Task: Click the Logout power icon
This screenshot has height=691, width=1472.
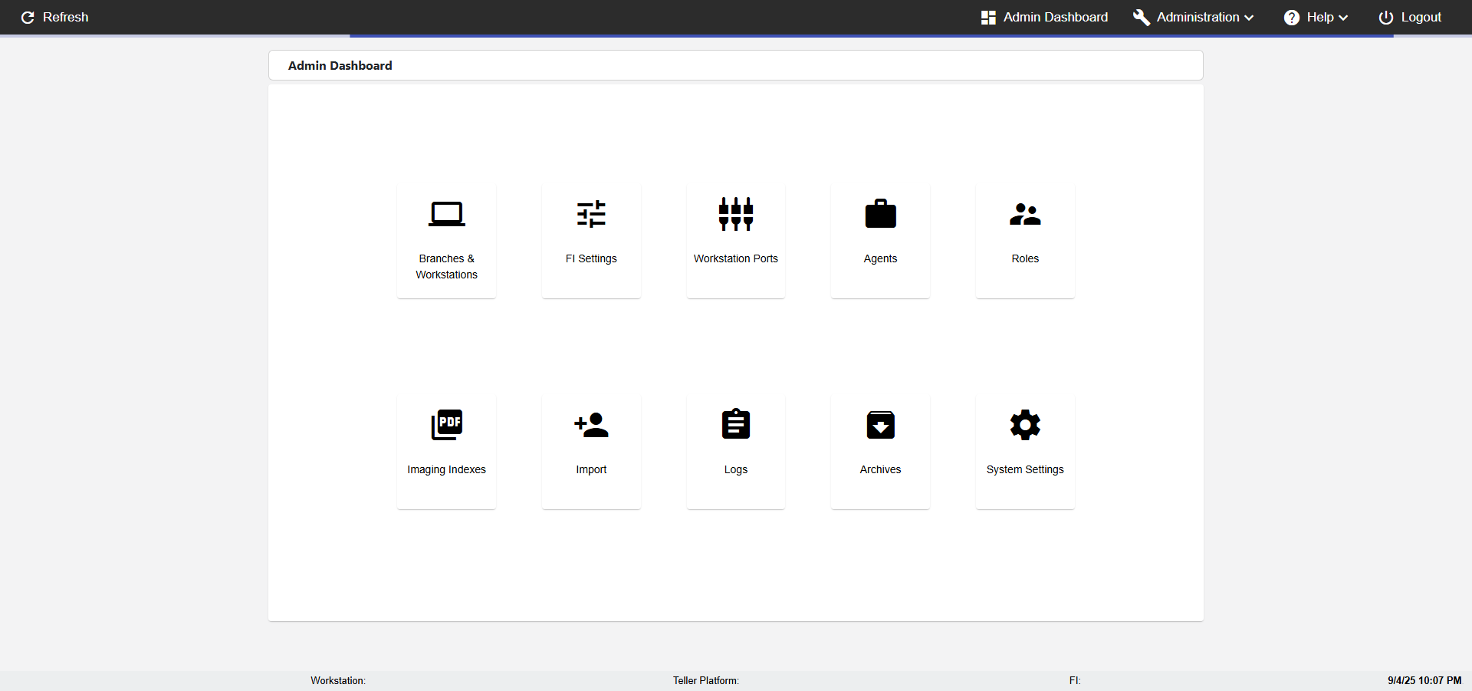Action: coord(1386,17)
